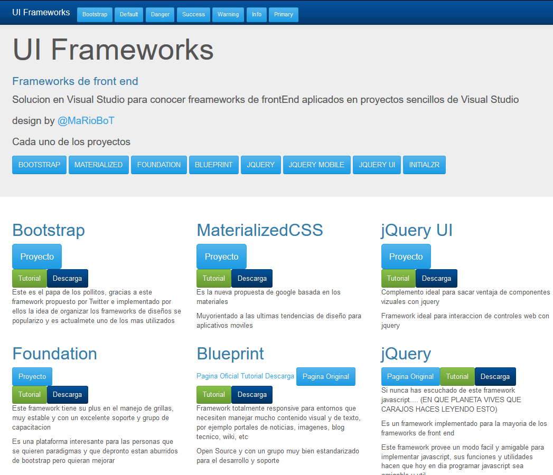Image resolution: width=553 pixels, height=475 pixels.
Task: Click the Danger navbar button
Action: (160, 14)
